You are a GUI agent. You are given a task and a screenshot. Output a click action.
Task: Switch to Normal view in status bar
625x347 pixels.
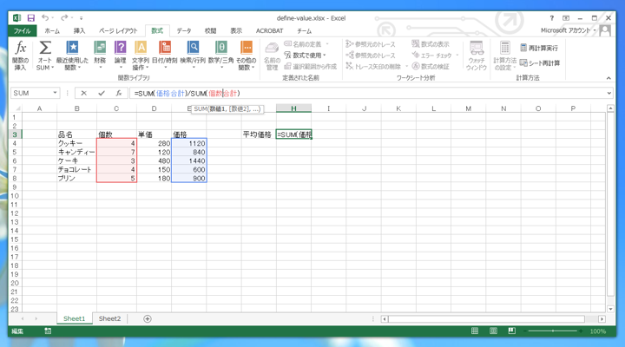coord(475,331)
